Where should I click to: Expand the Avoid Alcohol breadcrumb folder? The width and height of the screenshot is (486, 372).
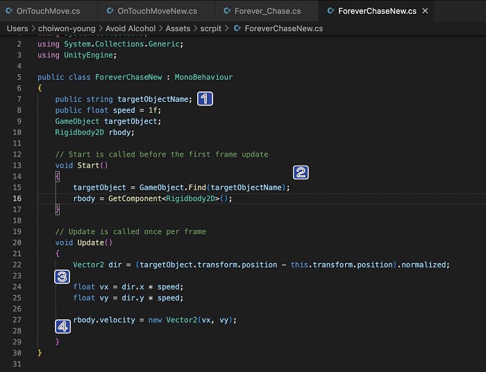131,28
